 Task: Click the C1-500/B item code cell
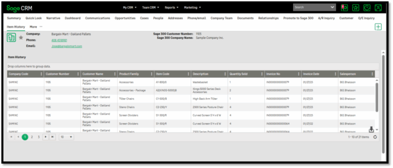click(173, 99)
